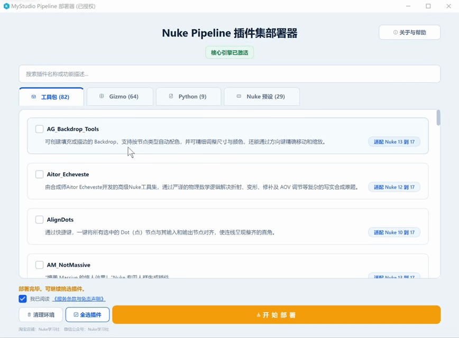This screenshot has height=338, width=459.
Task: Click the trash icon in 清理环境 button
Action: [x=29, y=315]
